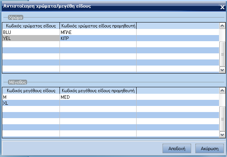Click the color table scroll down arrow
The image size is (227, 157).
pyautogui.click(x=222, y=70)
